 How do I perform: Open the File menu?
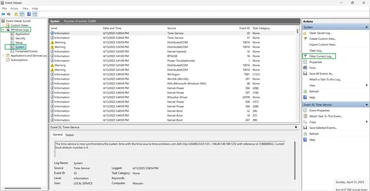pos(5,8)
